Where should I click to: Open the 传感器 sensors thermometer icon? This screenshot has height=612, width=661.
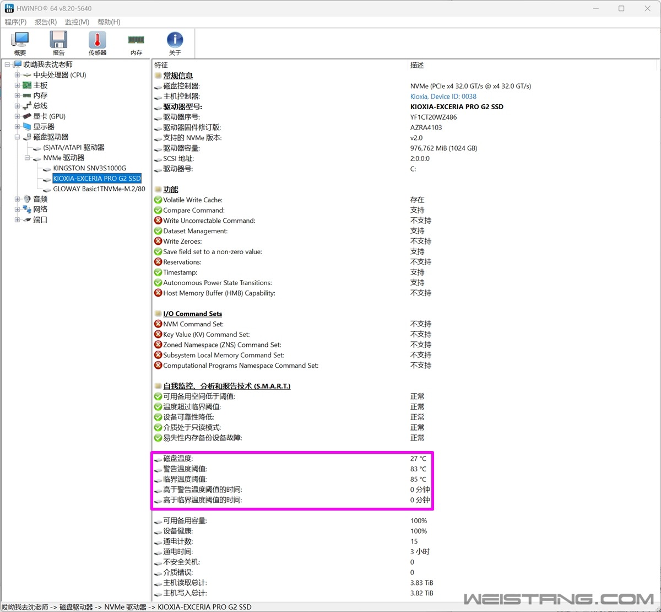[97, 43]
